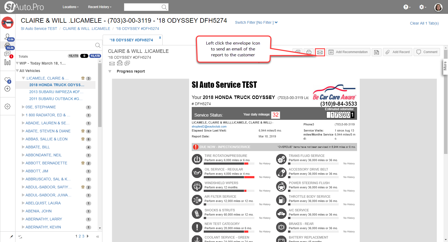Open the vehicles list with 15.2k badge
This screenshot has width=448, height=242.
pyautogui.click(x=7, y=46)
